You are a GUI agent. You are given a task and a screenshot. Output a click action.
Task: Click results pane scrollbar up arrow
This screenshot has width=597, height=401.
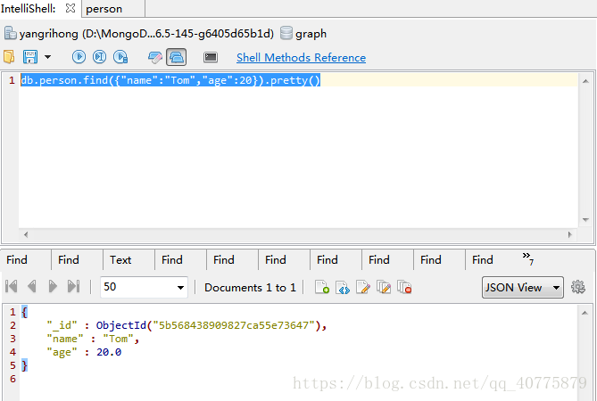coord(585,313)
